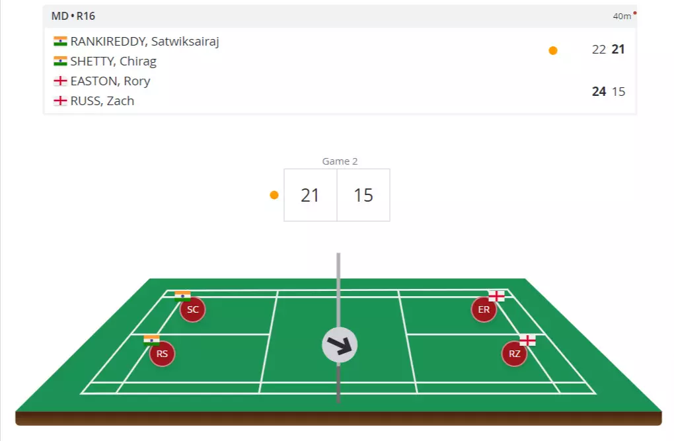Click the MD • R16 match header
Viewport: 674px width, 441px height.
(73, 16)
